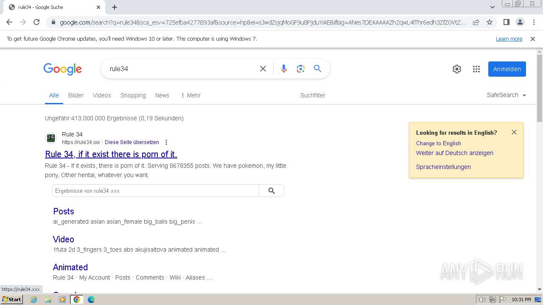Click Diese Seite übersetzen link
This screenshot has width=543, height=305.
[132, 142]
